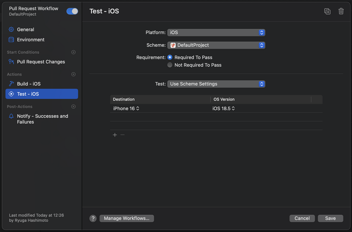Image resolution: width=352 pixels, height=232 pixels.
Task: Open help with question mark button
Action: coord(93,218)
